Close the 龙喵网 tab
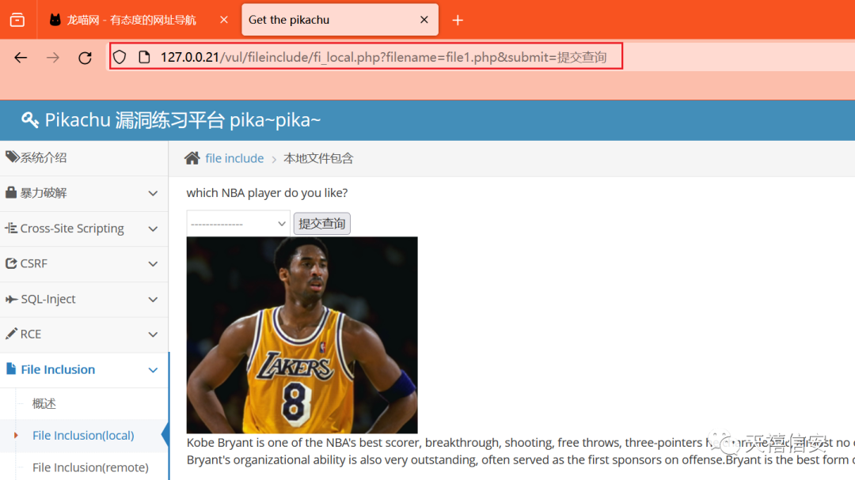This screenshot has height=480, width=855. [x=224, y=20]
